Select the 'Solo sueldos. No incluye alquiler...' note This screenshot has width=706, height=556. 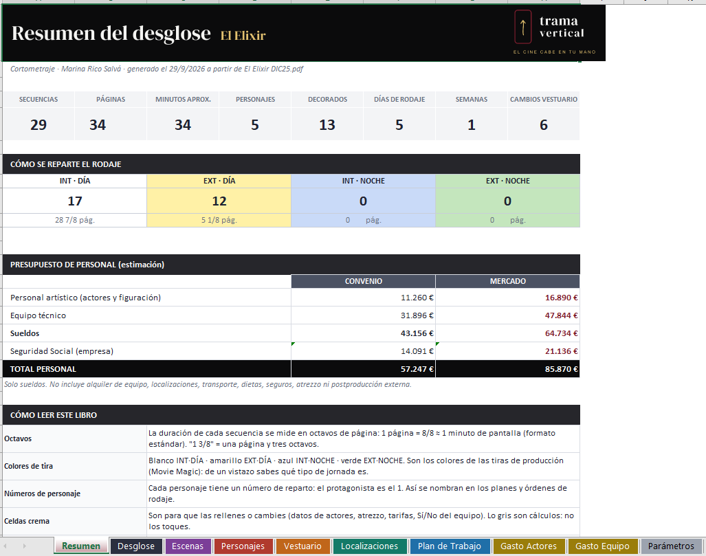click(x=208, y=384)
